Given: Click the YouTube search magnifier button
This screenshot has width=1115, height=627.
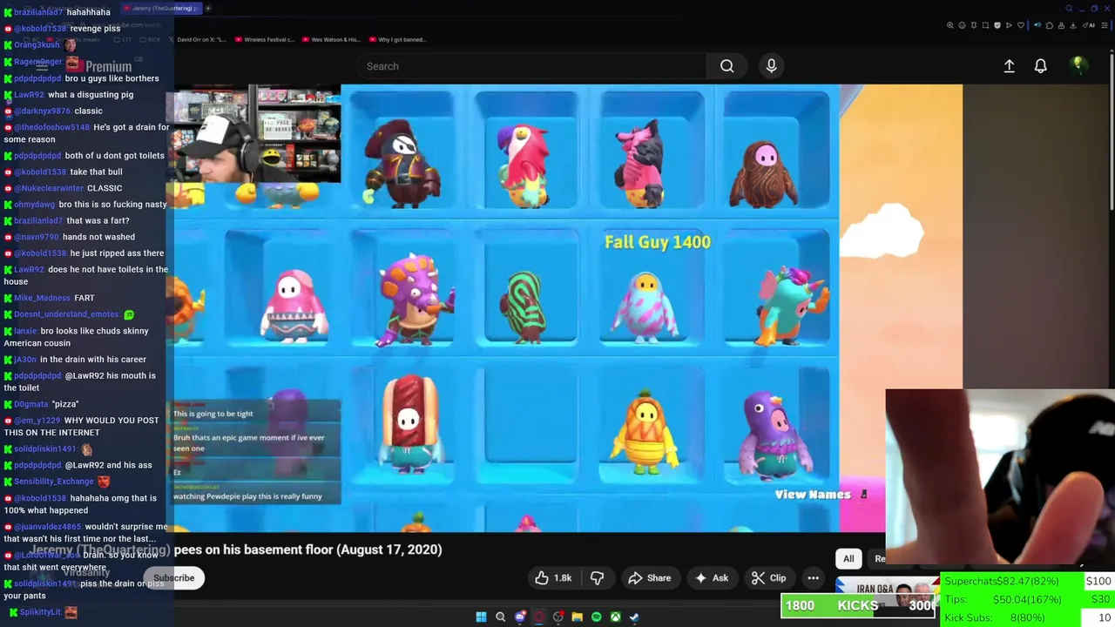Looking at the screenshot, I should [x=726, y=66].
